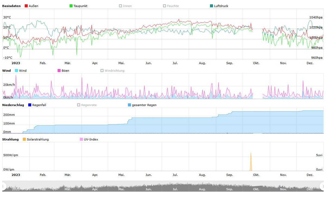The width and height of the screenshot is (326, 203).
Task: Hide the UV-Index series
Action: pyautogui.click(x=81, y=139)
